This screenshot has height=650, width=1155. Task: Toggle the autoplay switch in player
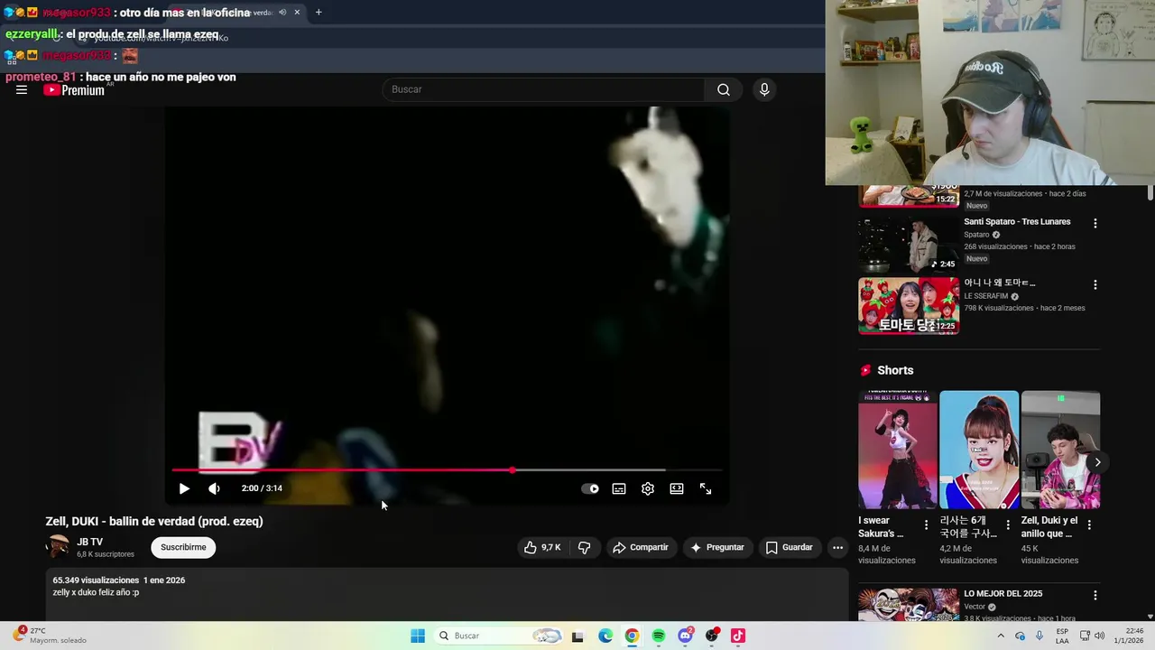click(590, 488)
